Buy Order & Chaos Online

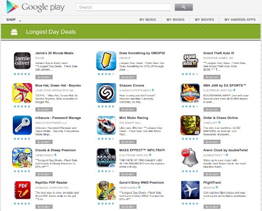[212, 142]
